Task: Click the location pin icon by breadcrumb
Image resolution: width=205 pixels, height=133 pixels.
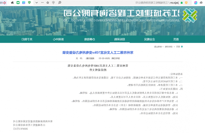Action: coord(182,47)
